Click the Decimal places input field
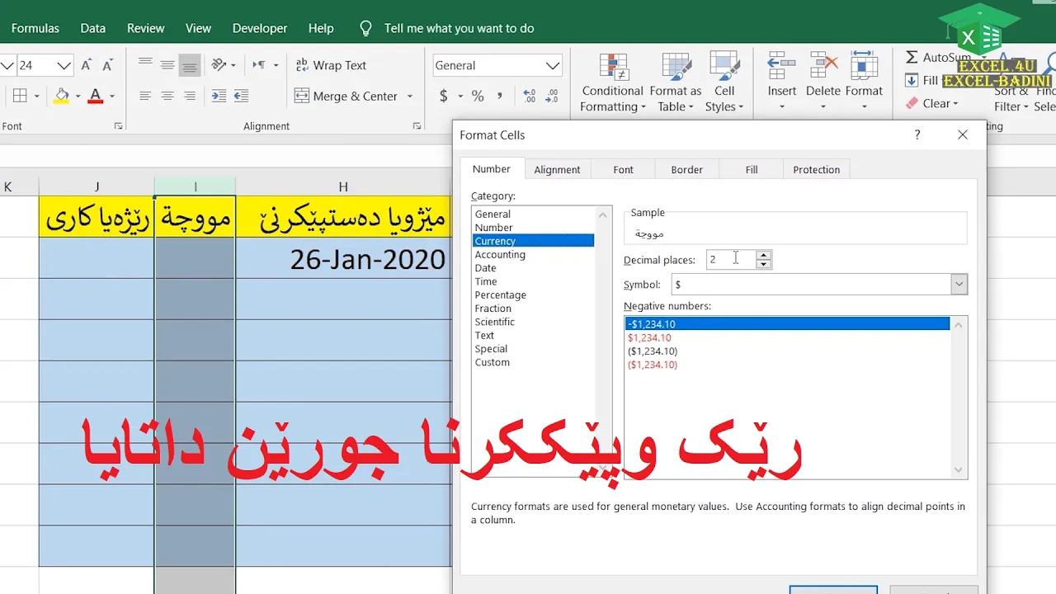 point(731,259)
